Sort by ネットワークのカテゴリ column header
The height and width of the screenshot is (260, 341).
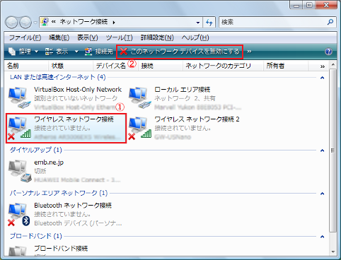pos(223,66)
